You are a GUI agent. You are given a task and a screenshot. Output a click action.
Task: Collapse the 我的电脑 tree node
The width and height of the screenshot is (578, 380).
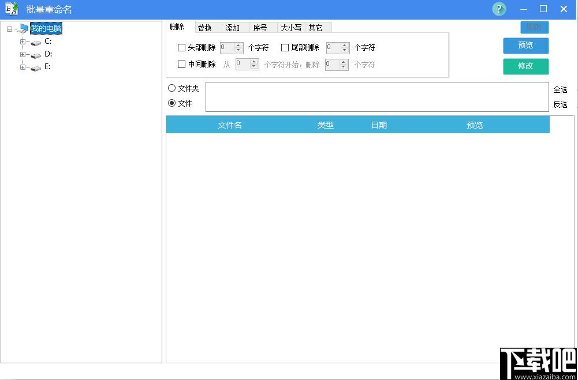pyautogui.click(x=10, y=29)
